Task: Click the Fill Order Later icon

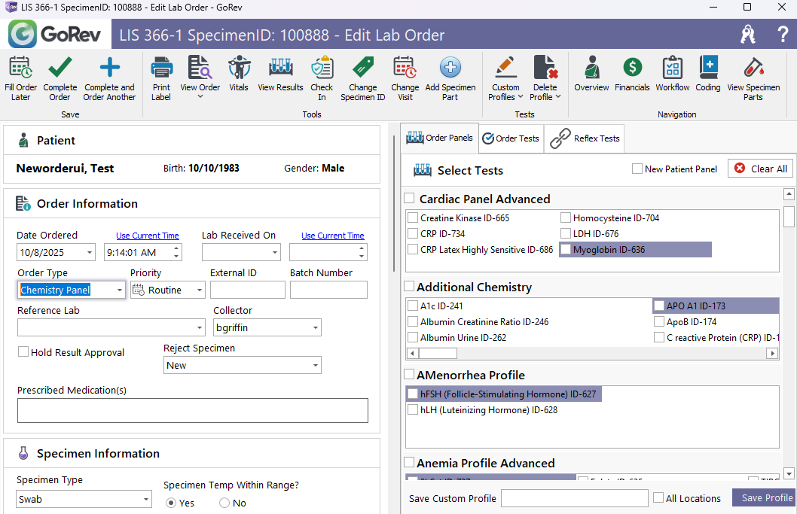Action: click(x=20, y=68)
